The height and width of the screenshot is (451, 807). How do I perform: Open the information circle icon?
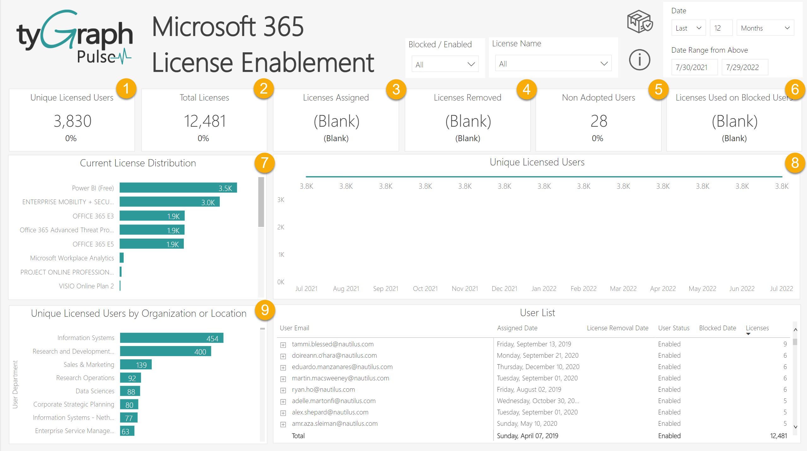point(639,60)
